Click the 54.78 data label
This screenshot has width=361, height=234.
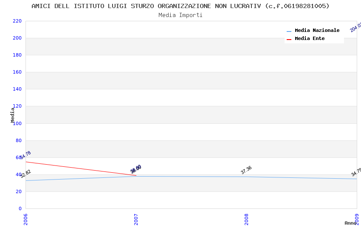pos(25,155)
